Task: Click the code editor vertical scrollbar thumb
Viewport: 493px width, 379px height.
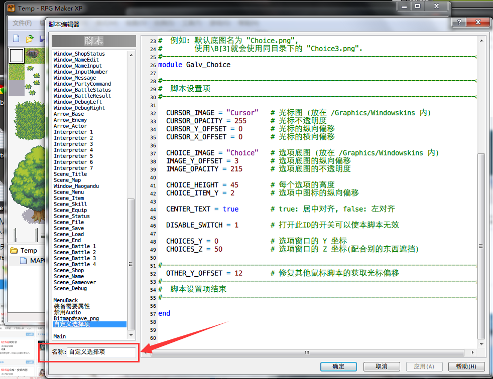Action: point(481,246)
